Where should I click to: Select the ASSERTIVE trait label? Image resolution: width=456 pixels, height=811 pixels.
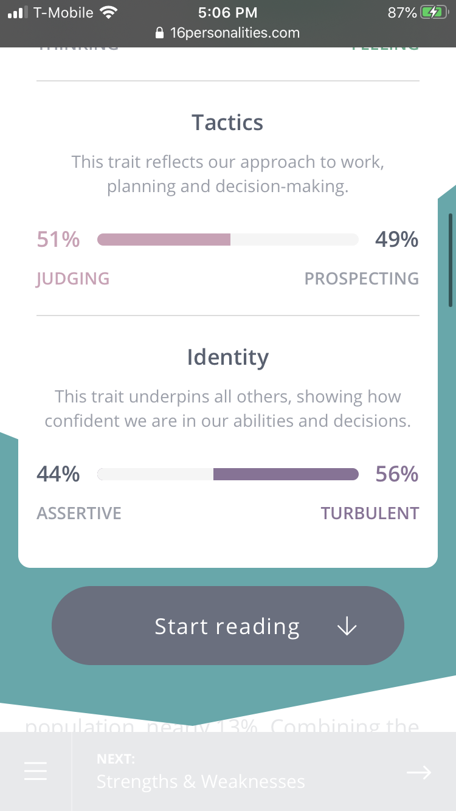click(79, 513)
